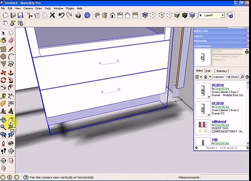Open the Plugins menu
The height and width of the screenshot is (181, 251).
tap(70, 9)
